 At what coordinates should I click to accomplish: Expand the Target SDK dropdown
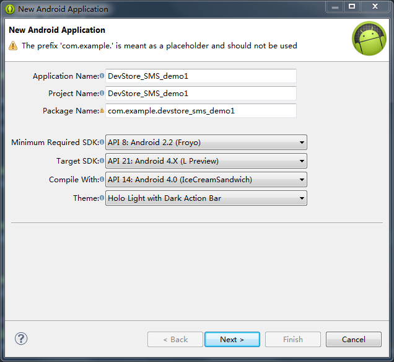coord(206,161)
